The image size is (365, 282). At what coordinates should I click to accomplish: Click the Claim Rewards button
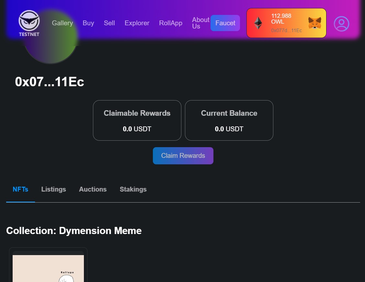pyautogui.click(x=183, y=156)
